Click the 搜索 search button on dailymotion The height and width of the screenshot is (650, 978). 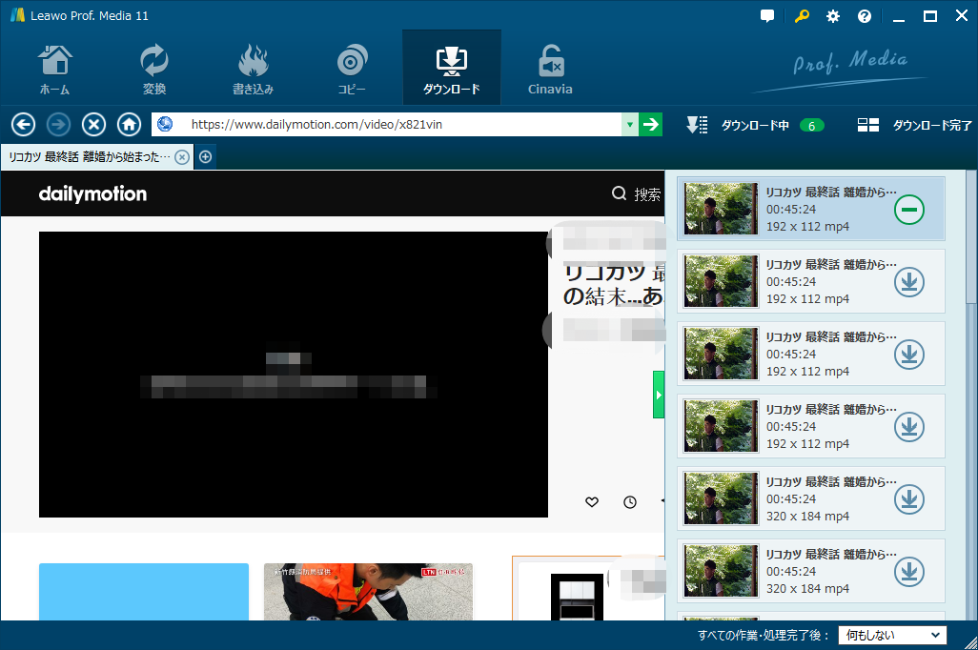(636, 194)
